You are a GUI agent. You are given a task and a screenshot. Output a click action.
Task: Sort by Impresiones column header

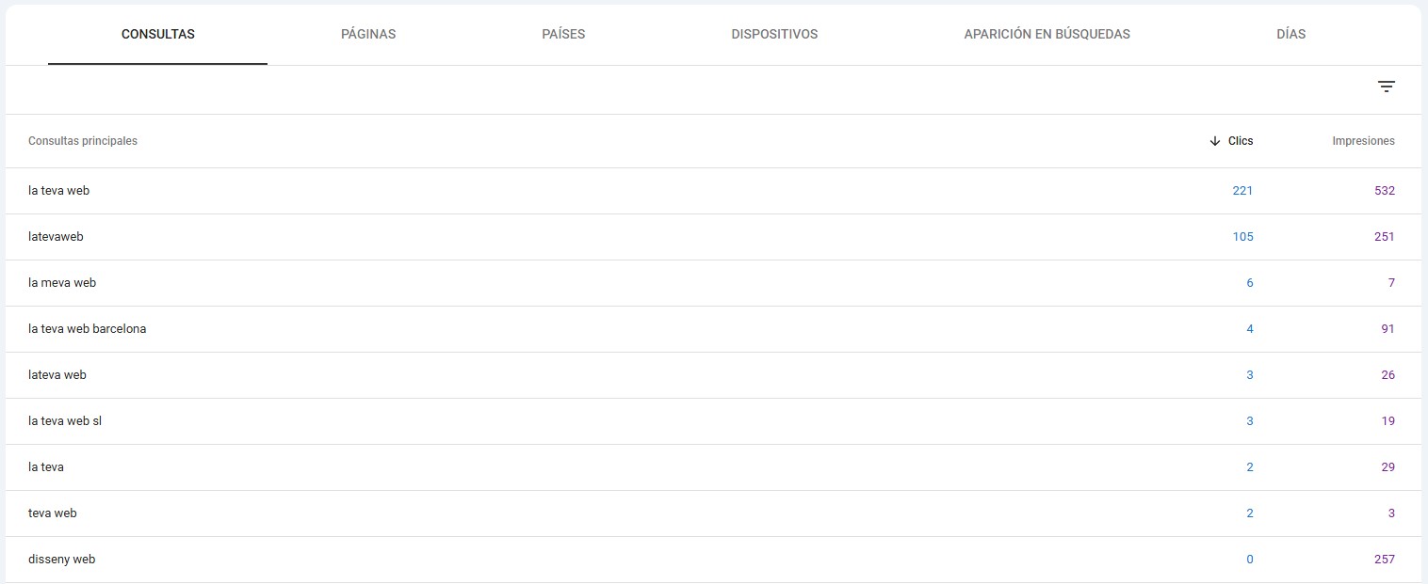1363,141
